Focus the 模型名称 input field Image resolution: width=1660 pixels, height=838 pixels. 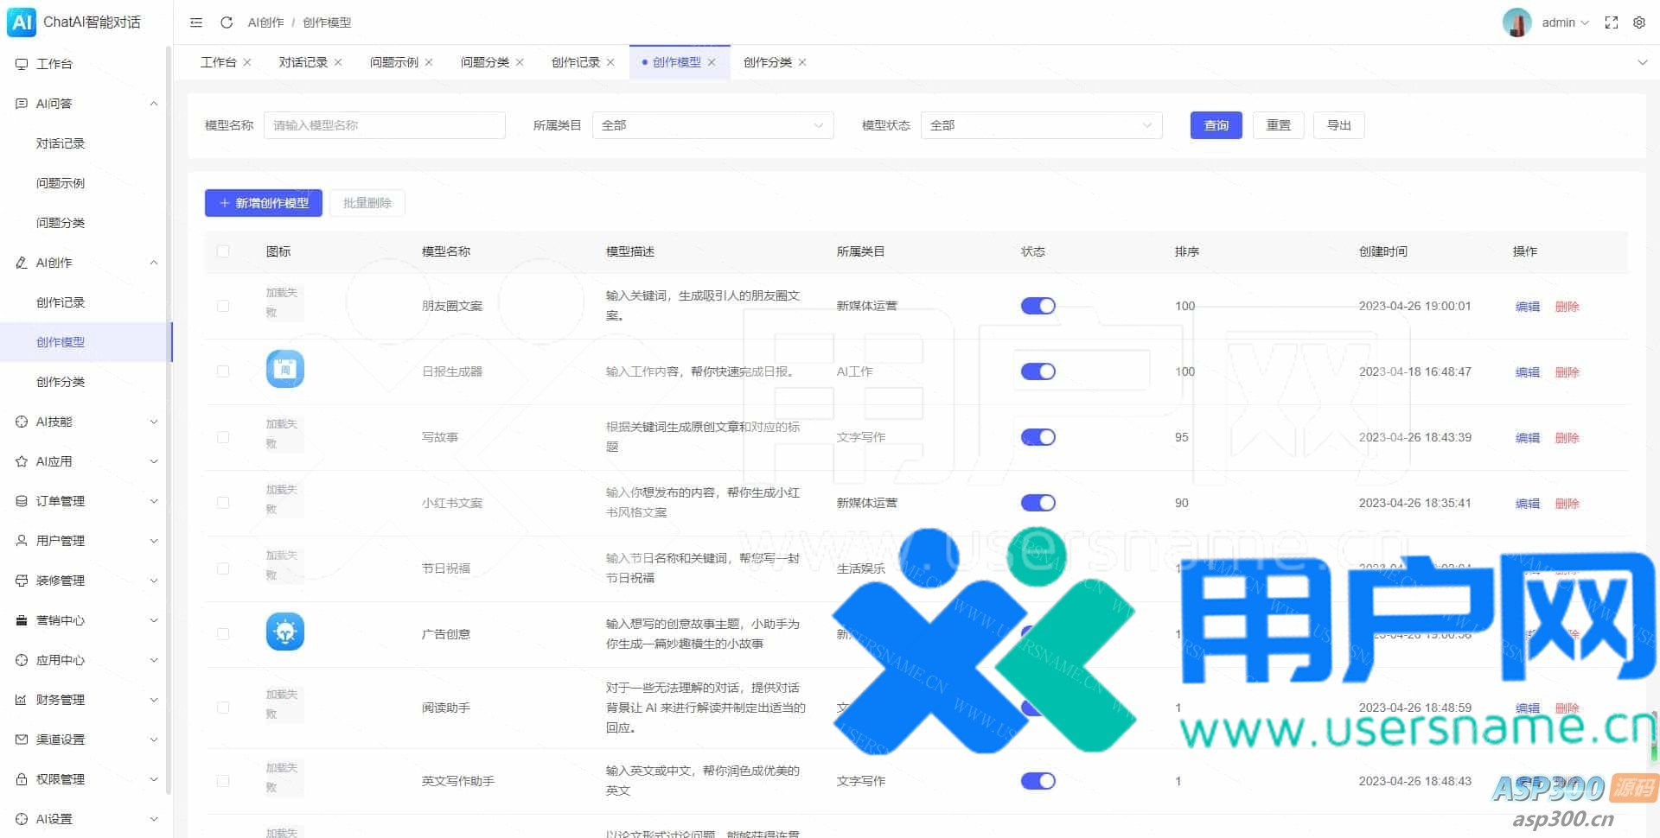(384, 125)
